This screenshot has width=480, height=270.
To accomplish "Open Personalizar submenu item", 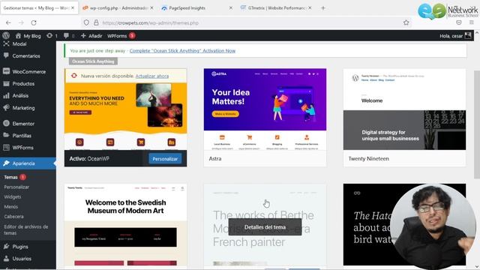I will 16,187.
